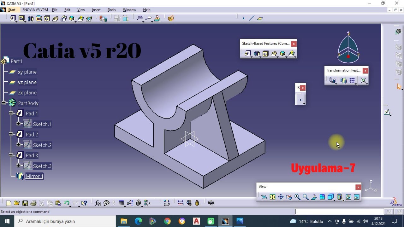Select the Rib tool in top toolbar
Screen dimensions: 404x227
55,19
